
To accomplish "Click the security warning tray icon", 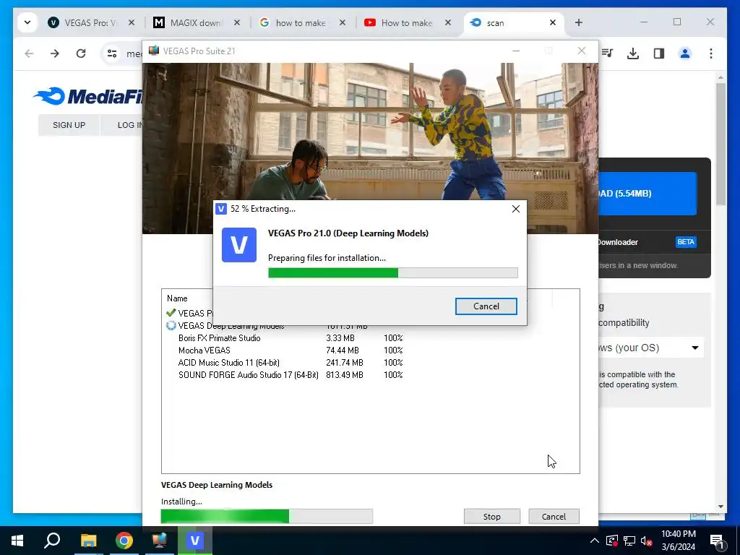I will (x=612, y=541).
